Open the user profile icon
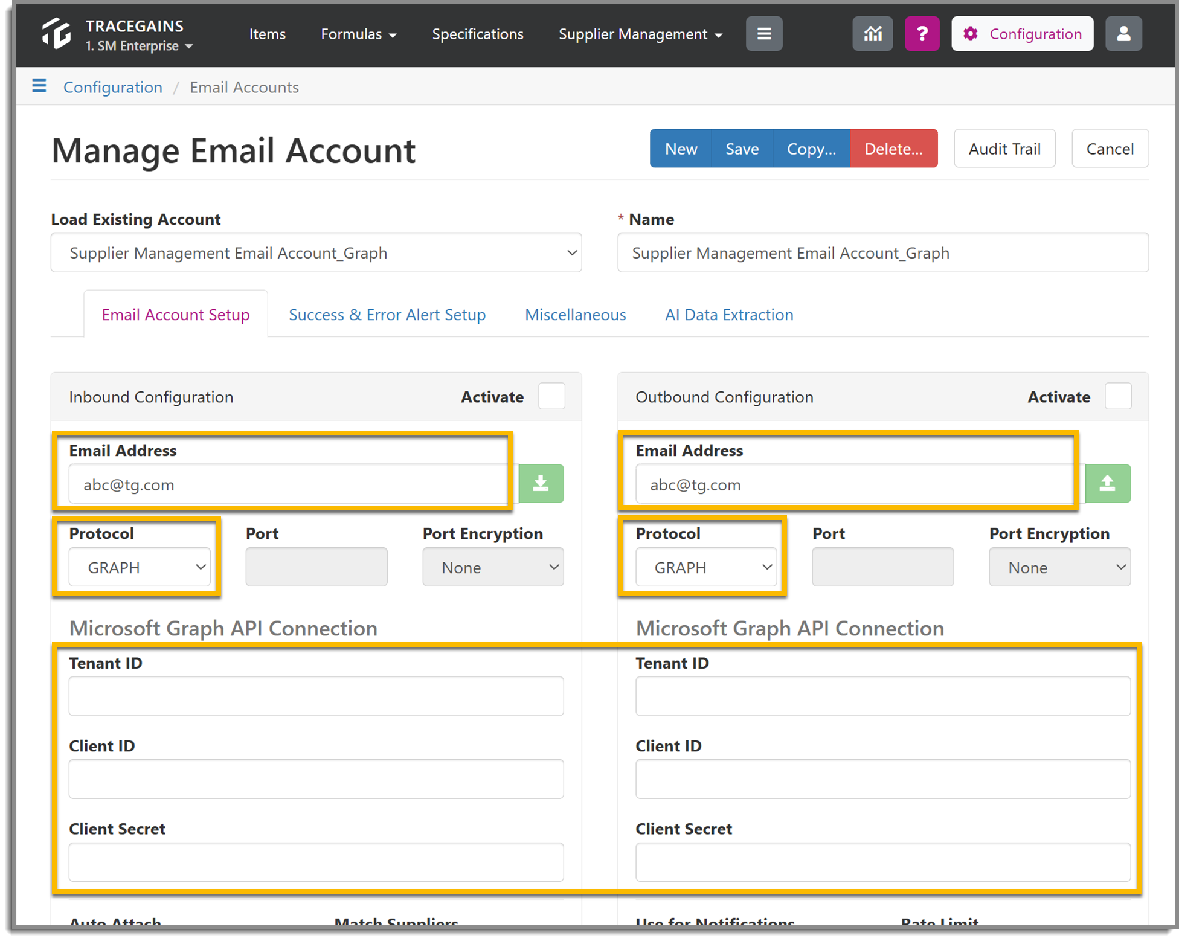1179x941 pixels. (x=1123, y=34)
